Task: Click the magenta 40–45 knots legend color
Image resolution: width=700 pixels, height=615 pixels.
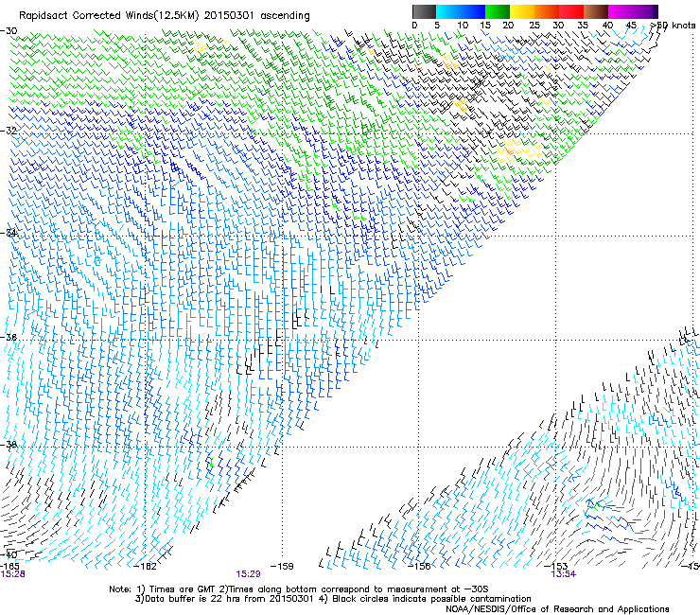Action: tap(621, 11)
